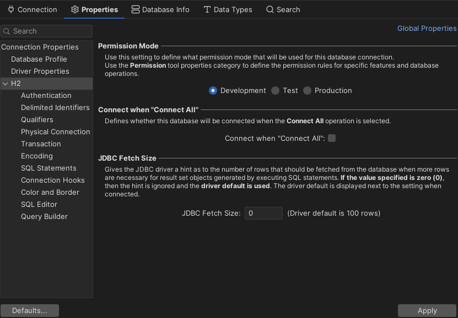Open the Connection tab
458x318 pixels.
[x=32, y=9]
